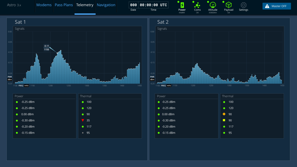Click green status dot beside Sat 1 thermal 120
297x167 pixels.
[x=83, y=108]
